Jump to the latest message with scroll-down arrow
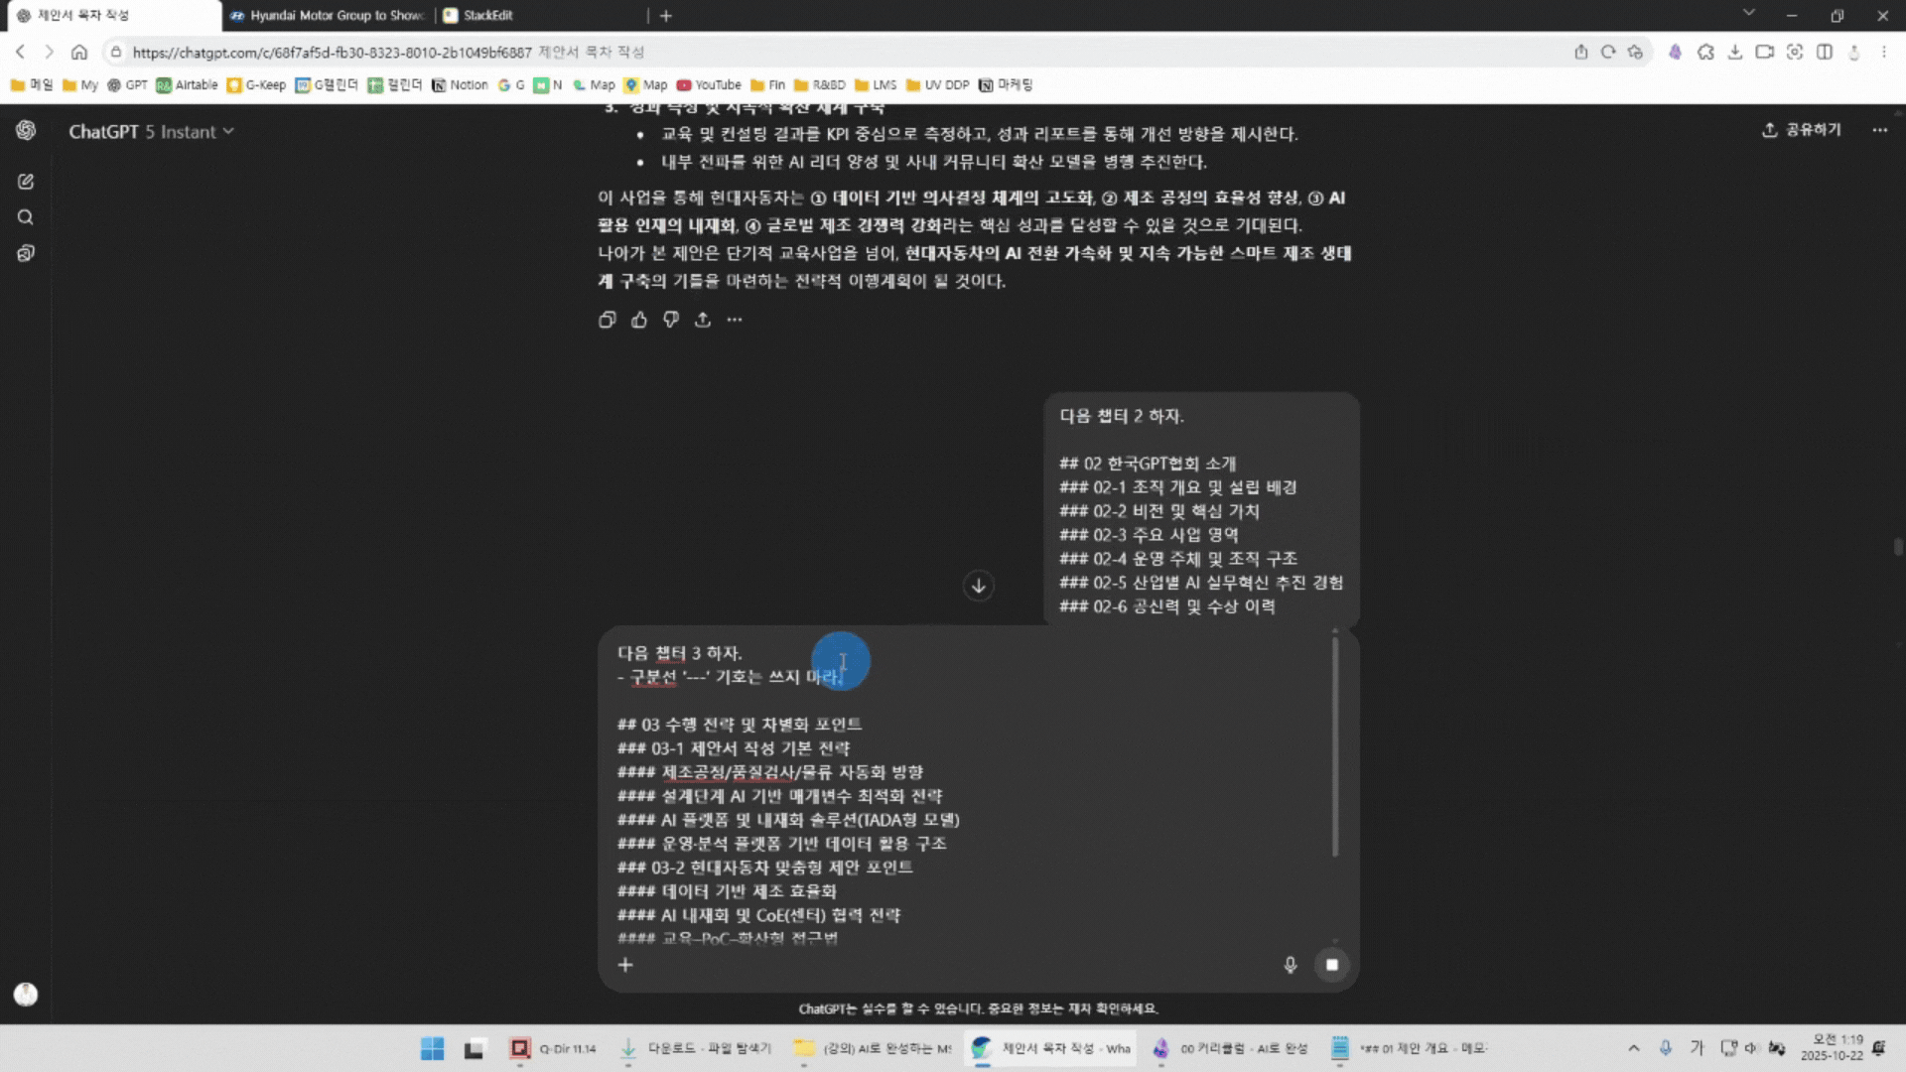The width and height of the screenshot is (1906, 1072). [x=978, y=586]
